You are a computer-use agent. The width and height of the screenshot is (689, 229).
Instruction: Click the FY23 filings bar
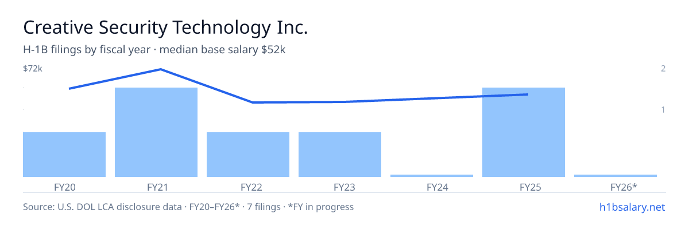340,155
